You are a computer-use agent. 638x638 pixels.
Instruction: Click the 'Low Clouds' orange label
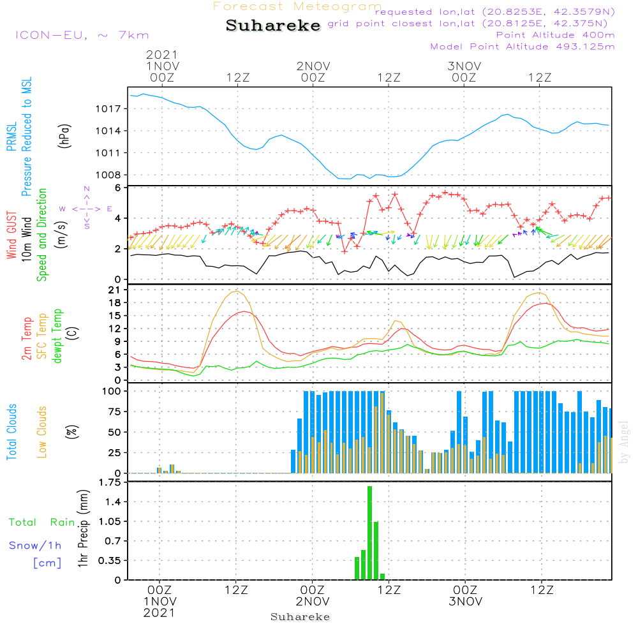pyautogui.click(x=42, y=432)
